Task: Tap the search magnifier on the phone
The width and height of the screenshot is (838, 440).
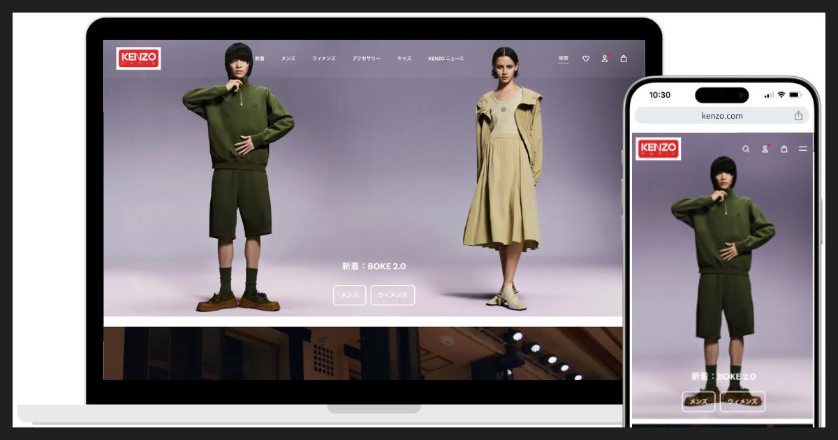Action: tap(746, 149)
